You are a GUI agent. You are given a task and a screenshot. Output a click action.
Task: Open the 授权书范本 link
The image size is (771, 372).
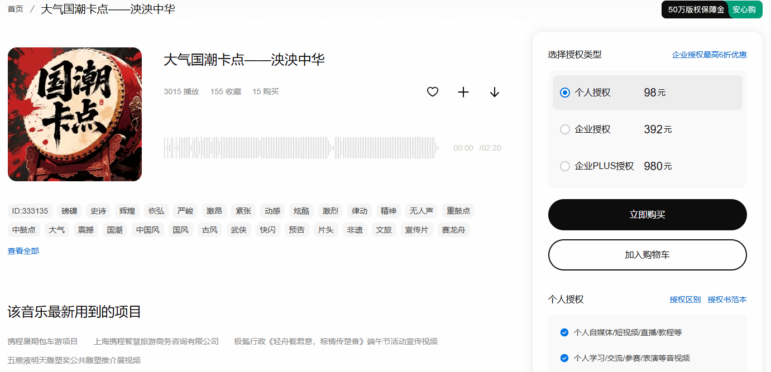coord(727,299)
